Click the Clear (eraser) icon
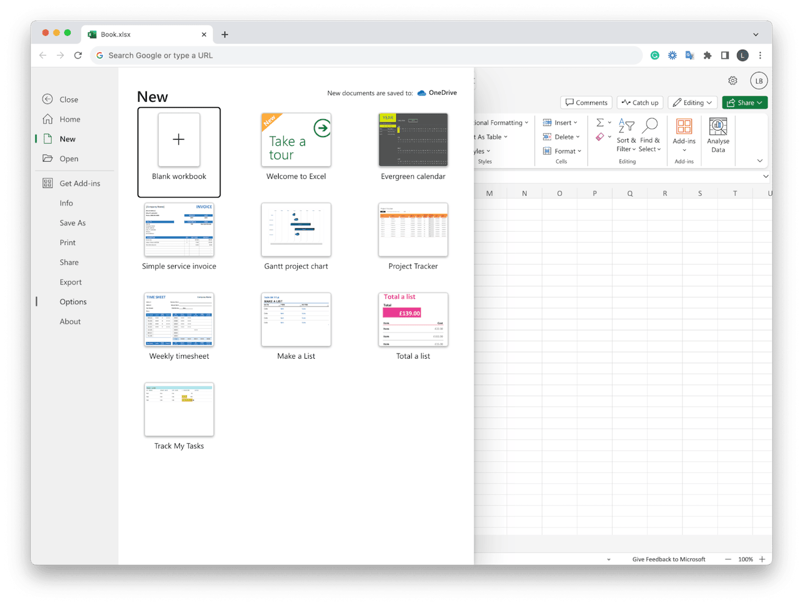 (x=600, y=137)
